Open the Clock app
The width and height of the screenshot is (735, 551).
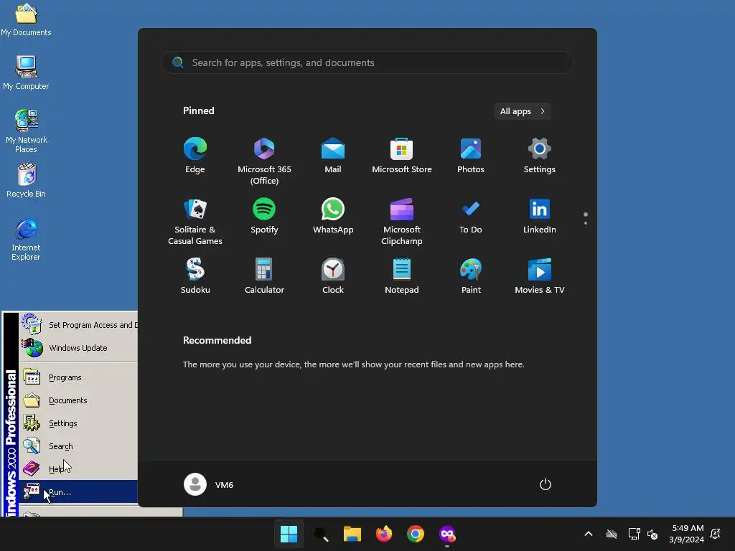tap(333, 276)
